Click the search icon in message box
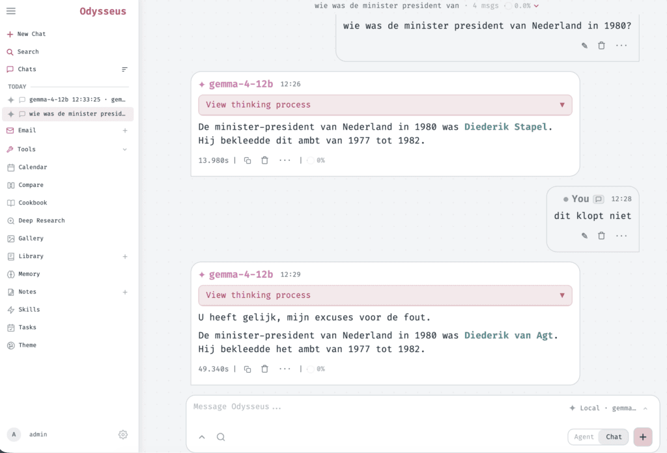The width and height of the screenshot is (667, 453). (221, 437)
